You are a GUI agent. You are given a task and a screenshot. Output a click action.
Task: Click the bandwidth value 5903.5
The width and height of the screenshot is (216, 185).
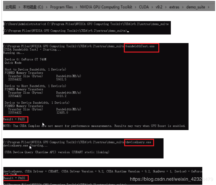click(x=61, y=79)
